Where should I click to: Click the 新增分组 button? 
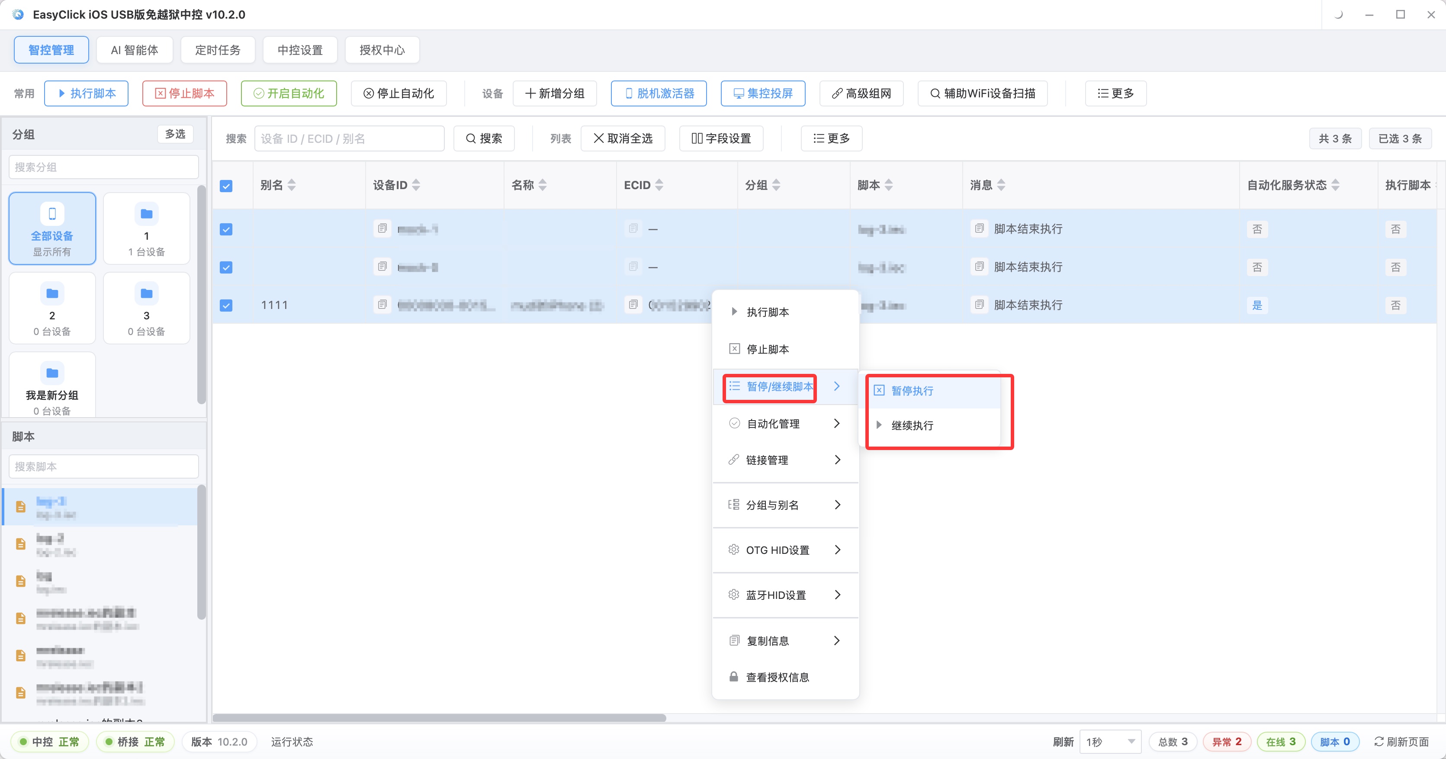point(555,93)
